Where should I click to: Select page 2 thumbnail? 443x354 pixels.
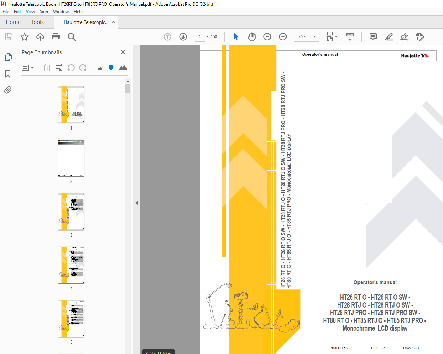[x=71, y=158]
